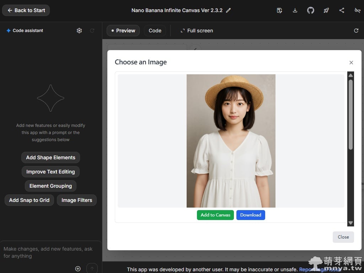This screenshot has height=273, width=364.
Task: Click the image list scrollbar down arrow
Action: click(350, 223)
